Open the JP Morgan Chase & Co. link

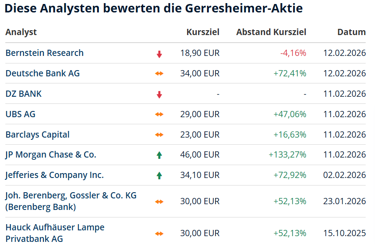51,154
